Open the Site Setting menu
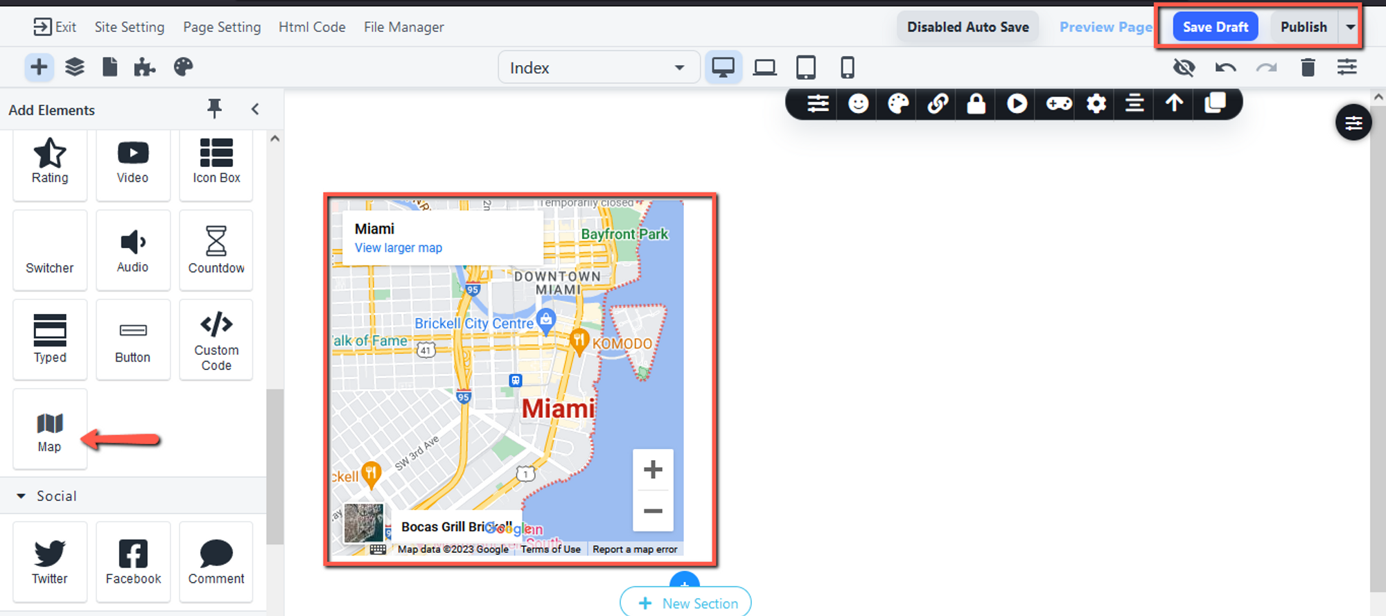The image size is (1386, 616). click(130, 27)
